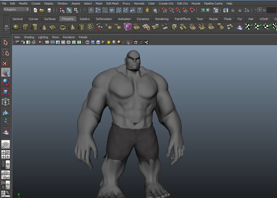Toggle use all lights yellow sphere
The image size is (277, 198).
(x=108, y=42)
